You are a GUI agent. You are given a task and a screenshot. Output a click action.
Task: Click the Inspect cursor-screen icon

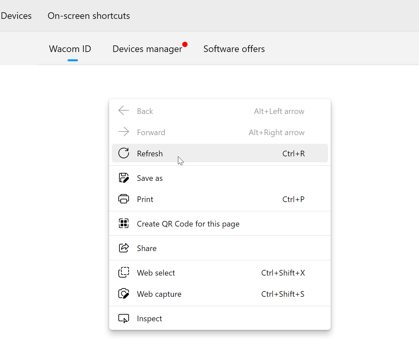124,318
